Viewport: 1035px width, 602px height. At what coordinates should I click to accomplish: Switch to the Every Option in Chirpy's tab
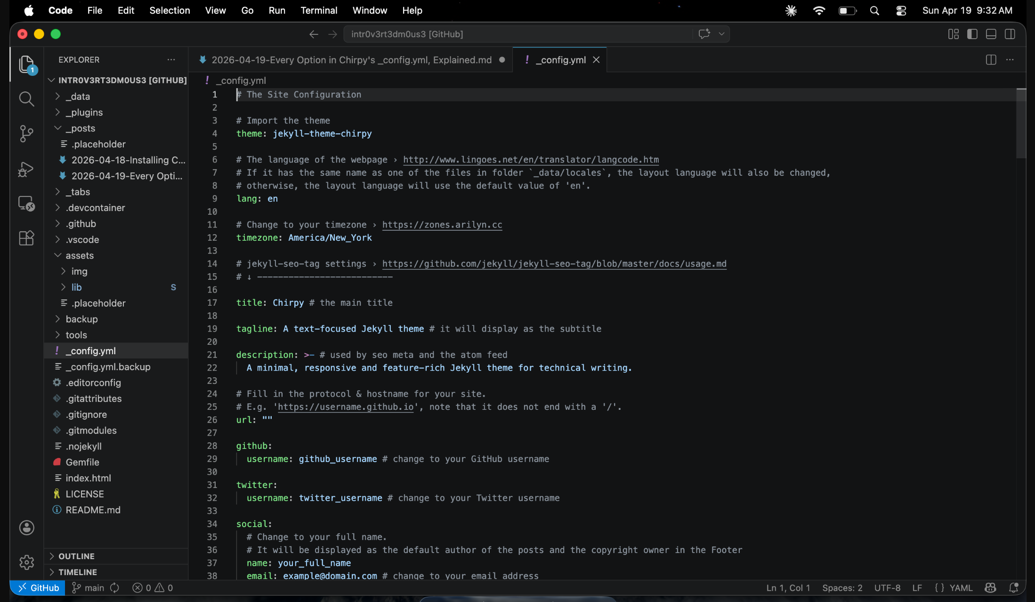(x=351, y=60)
